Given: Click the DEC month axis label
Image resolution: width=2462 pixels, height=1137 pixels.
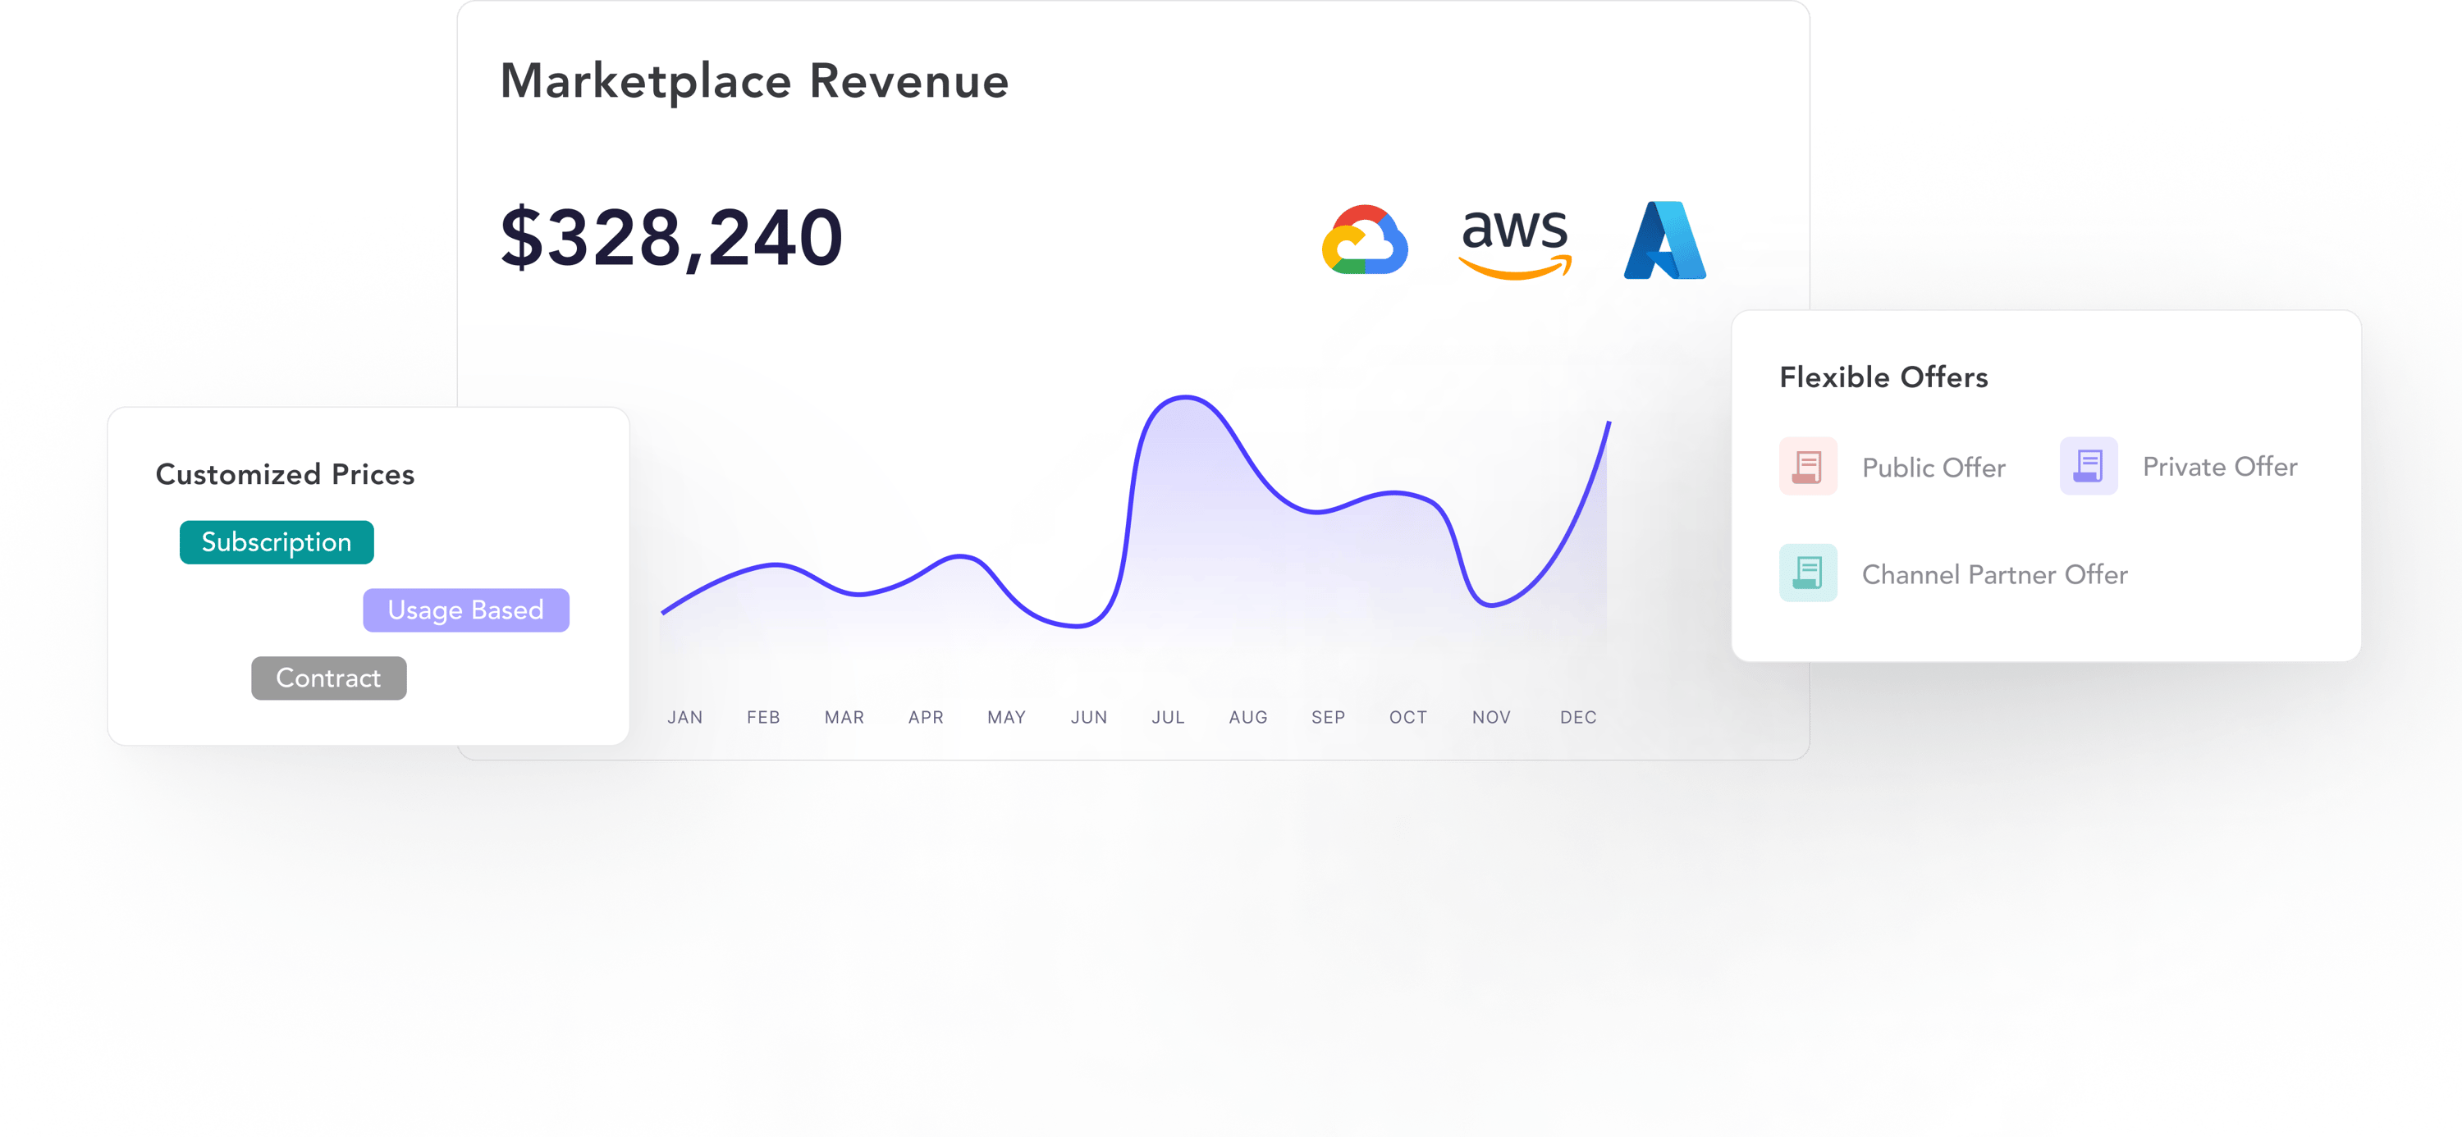Looking at the screenshot, I should click(1577, 718).
